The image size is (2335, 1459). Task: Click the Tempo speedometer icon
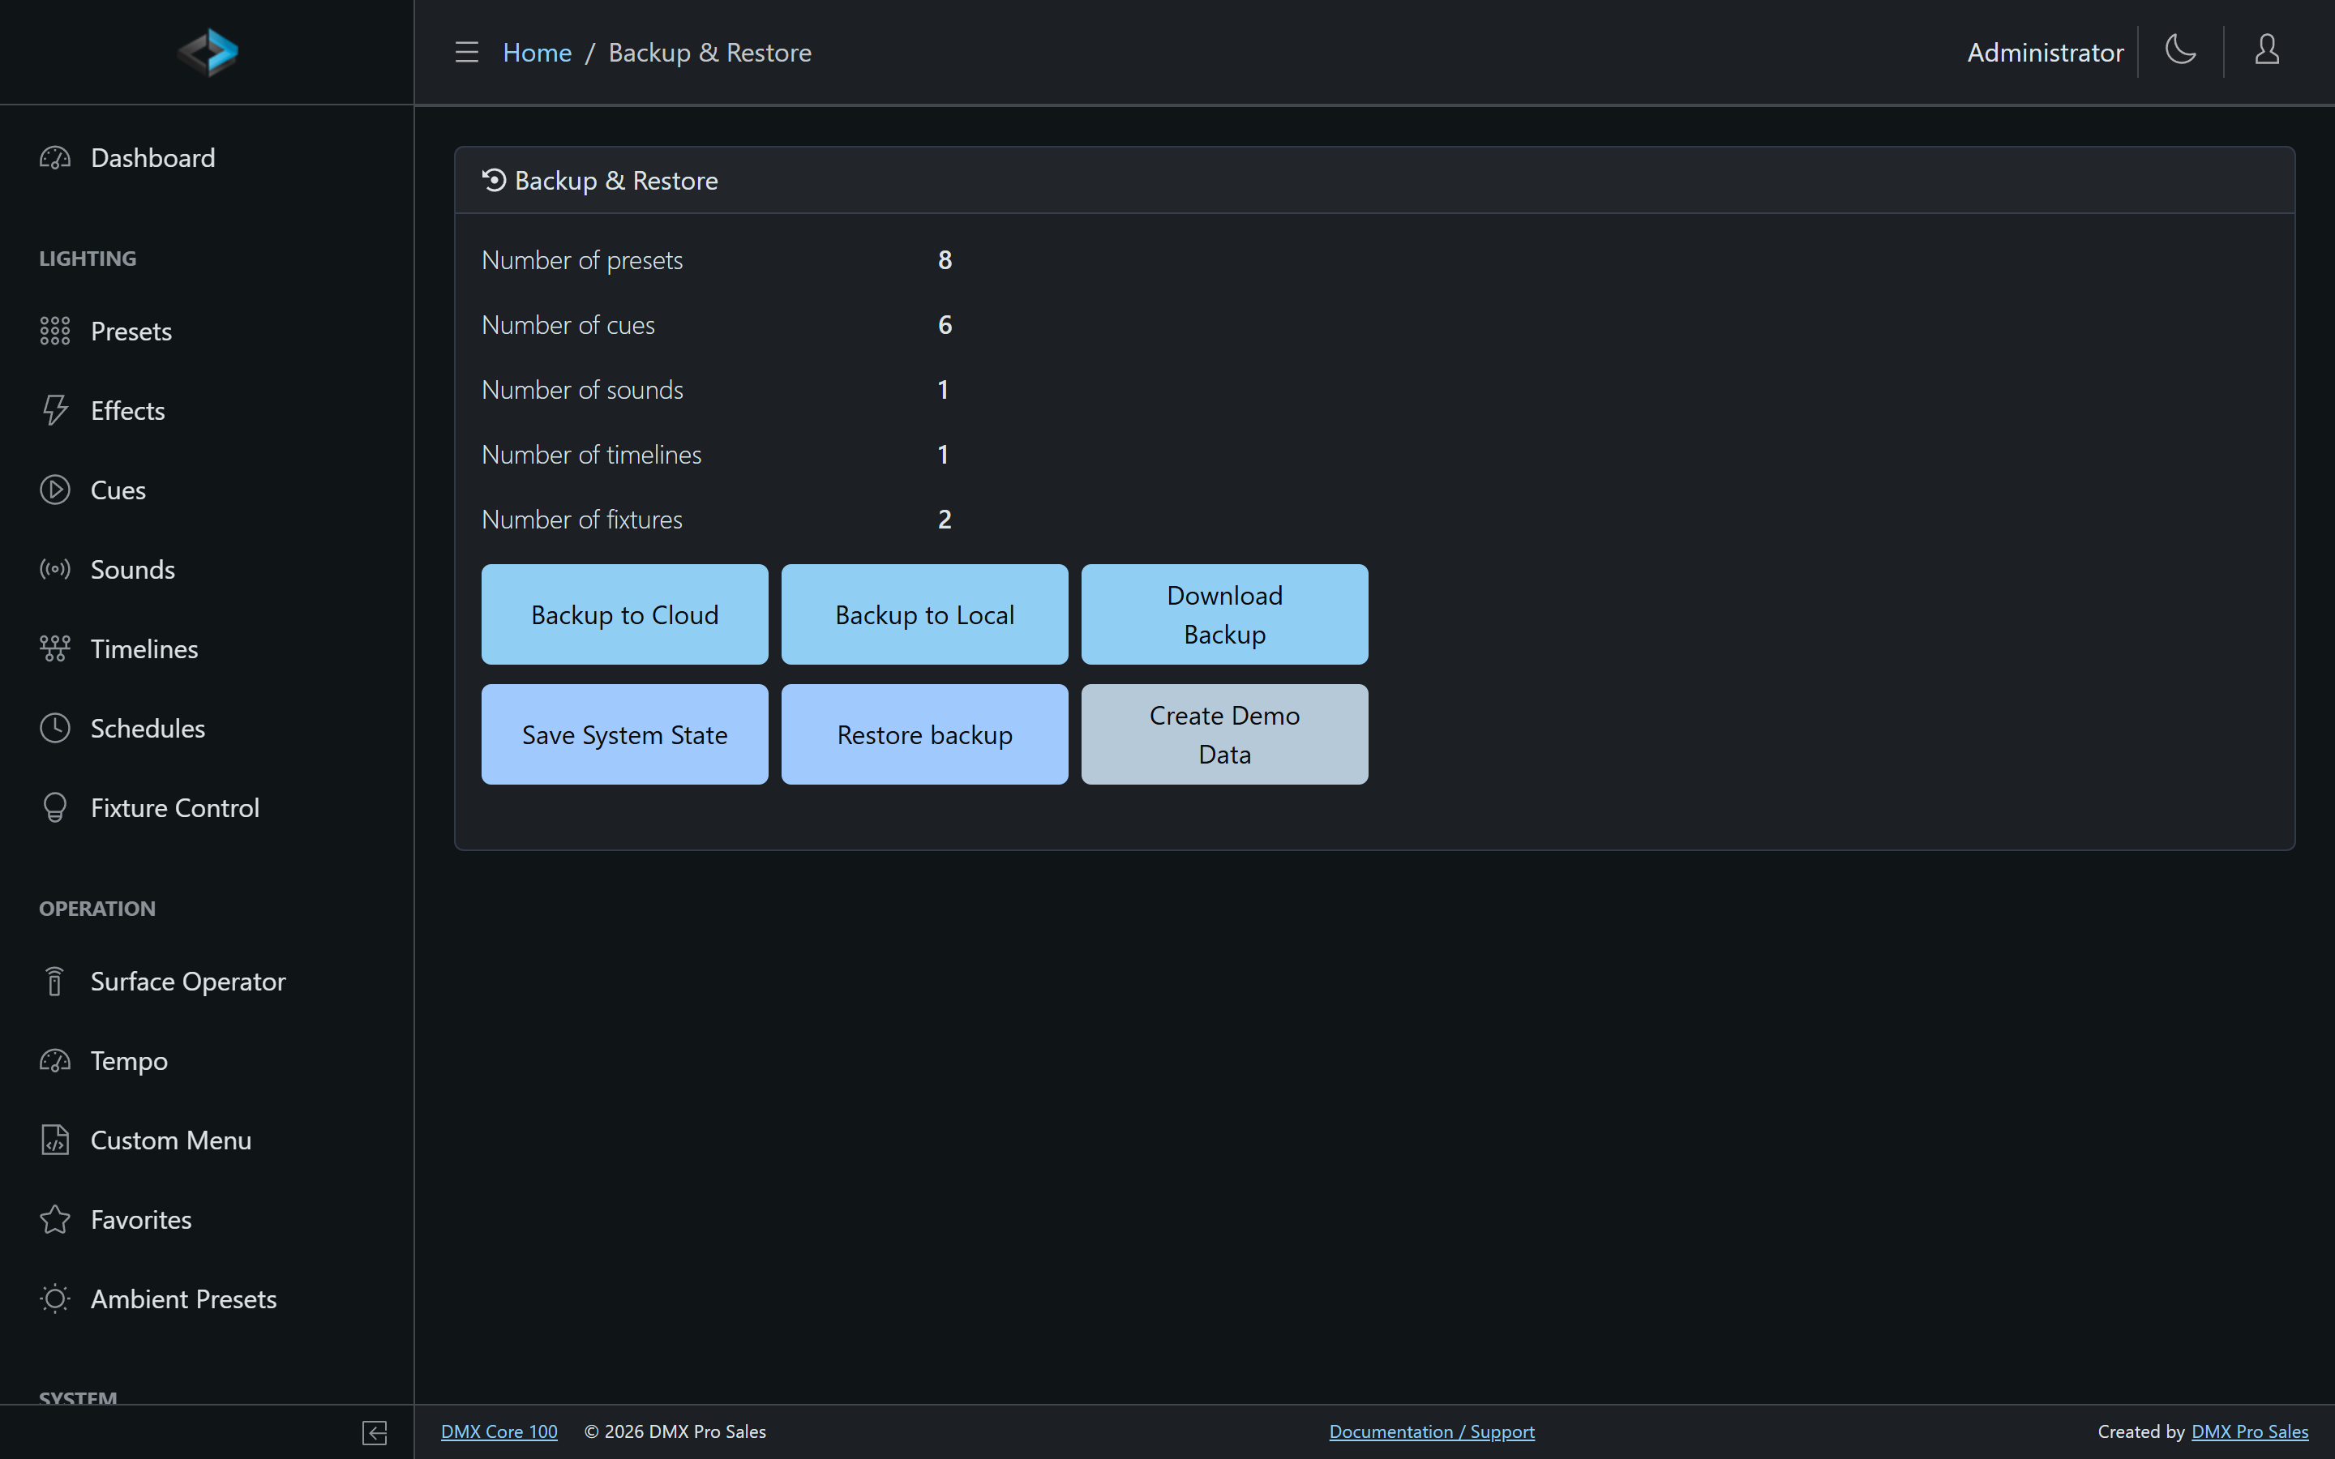(x=55, y=1060)
